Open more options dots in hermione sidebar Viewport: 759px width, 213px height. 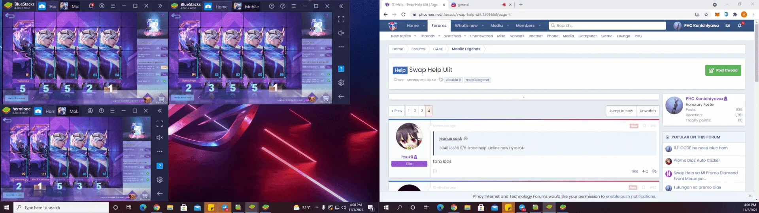tap(160, 151)
